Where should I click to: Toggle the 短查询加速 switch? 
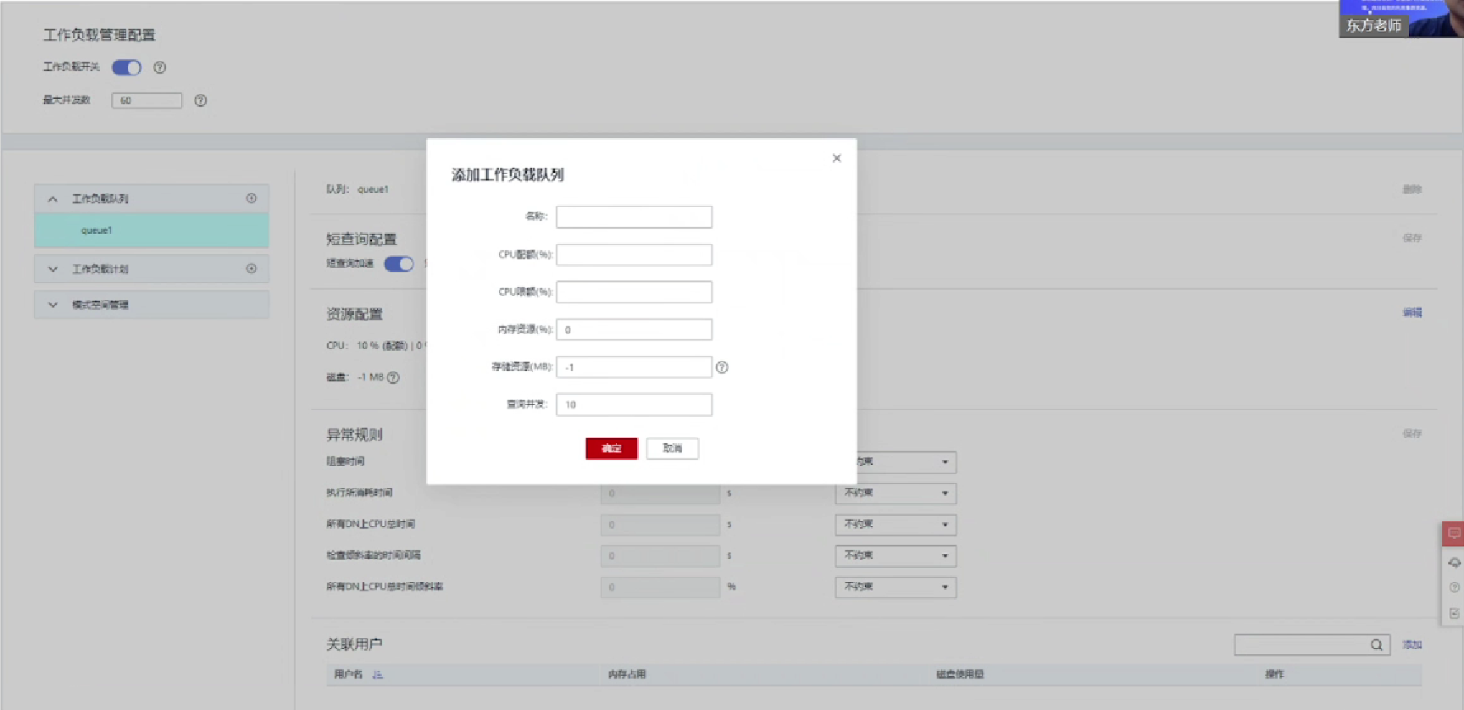point(399,263)
